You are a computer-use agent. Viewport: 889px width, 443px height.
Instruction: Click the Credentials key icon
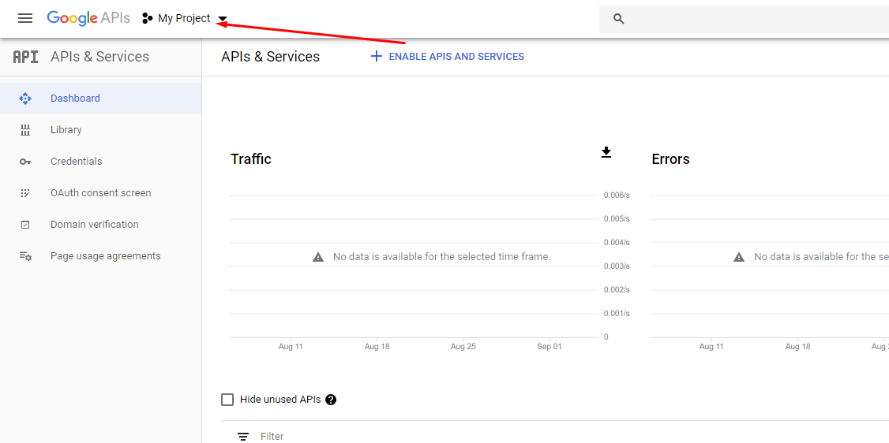(25, 162)
